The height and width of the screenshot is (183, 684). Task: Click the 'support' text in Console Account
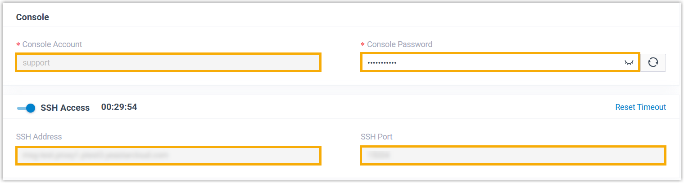click(x=36, y=63)
